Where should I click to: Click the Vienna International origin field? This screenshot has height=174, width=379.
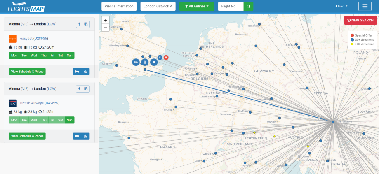tap(119, 6)
